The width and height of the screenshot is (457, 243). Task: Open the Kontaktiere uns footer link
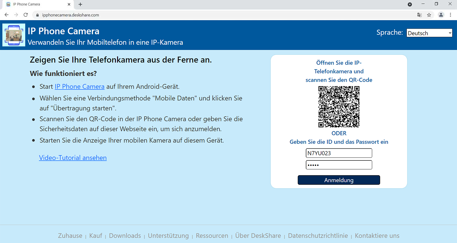(x=377, y=236)
